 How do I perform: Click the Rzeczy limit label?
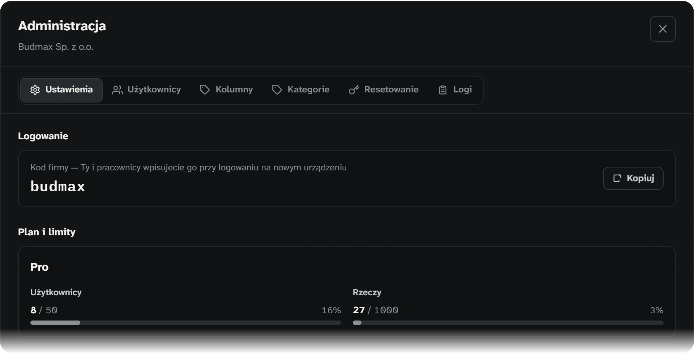coord(367,292)
